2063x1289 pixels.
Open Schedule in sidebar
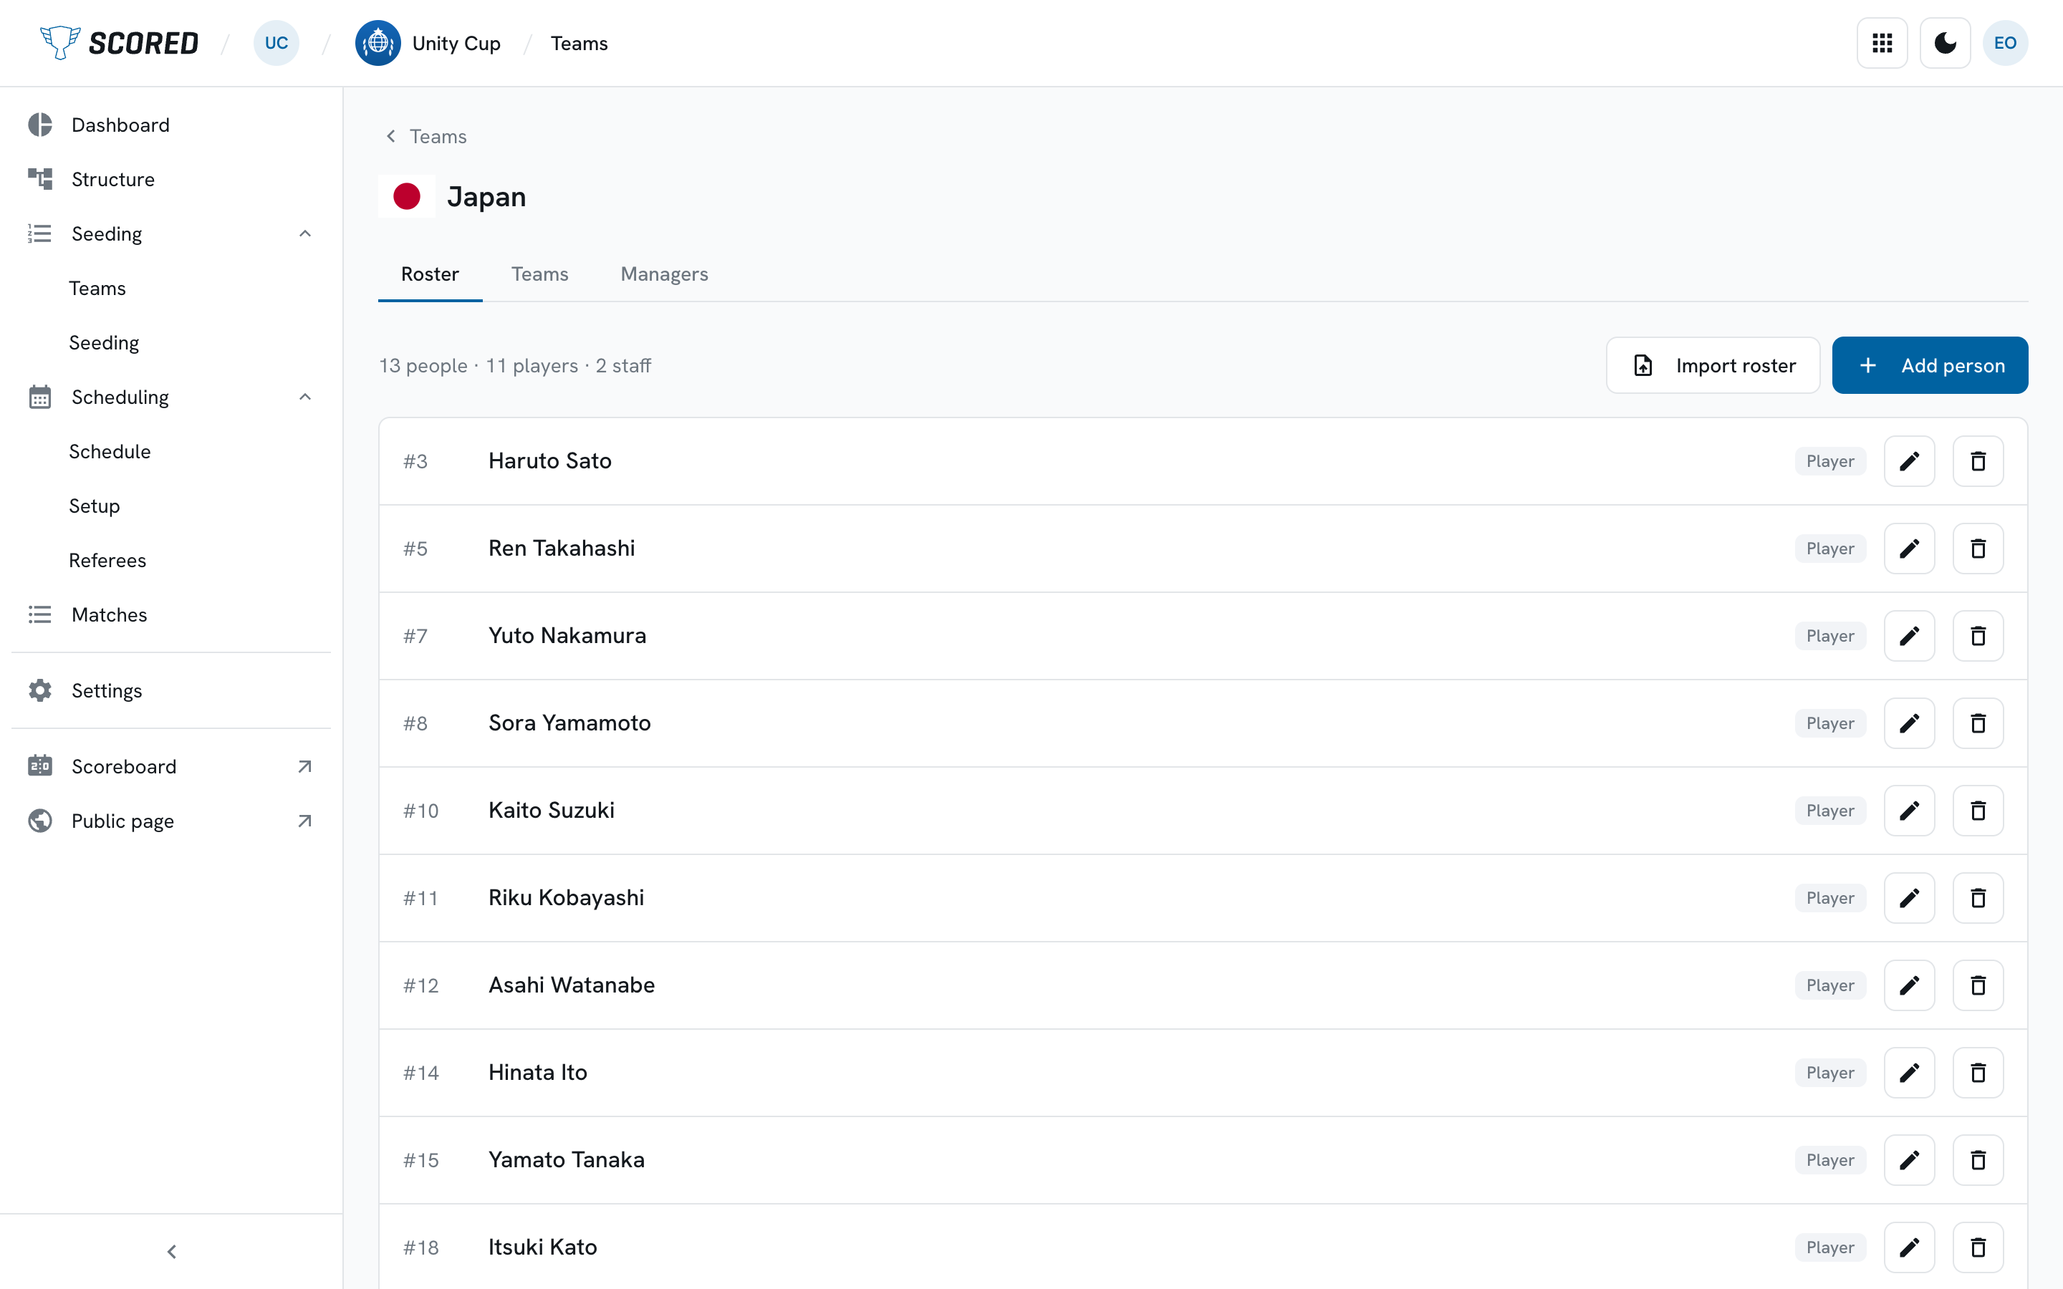click(170, 452)
